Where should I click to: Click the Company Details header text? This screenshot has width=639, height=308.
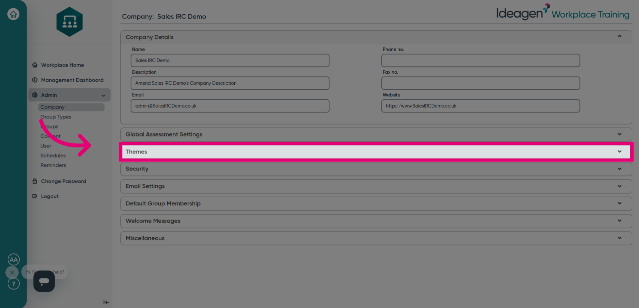pos(149,37)
